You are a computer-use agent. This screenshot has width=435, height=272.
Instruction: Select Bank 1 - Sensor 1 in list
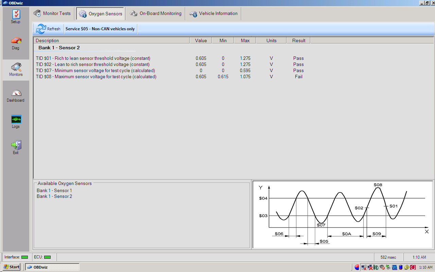(54, 190)
